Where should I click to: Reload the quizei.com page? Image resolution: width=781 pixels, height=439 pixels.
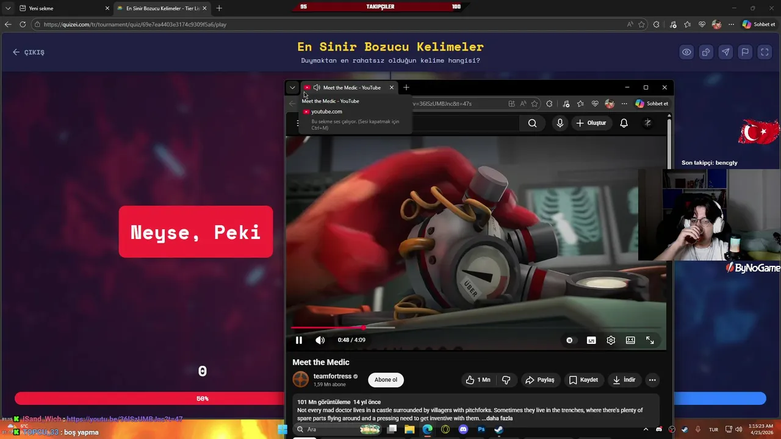point(23,24)
